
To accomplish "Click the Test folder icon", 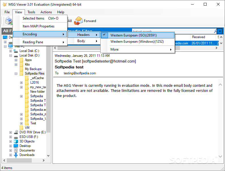I will coord(27,123).
